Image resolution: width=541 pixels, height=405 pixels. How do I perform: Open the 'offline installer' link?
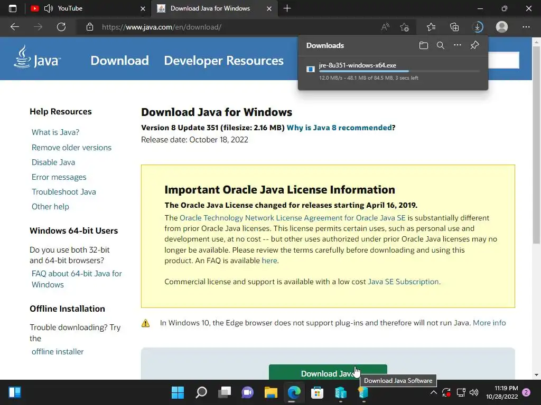57,352
